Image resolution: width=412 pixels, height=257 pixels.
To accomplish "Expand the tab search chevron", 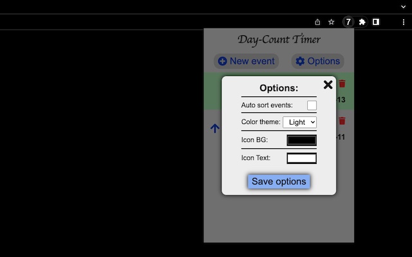I will pos(404,7).
